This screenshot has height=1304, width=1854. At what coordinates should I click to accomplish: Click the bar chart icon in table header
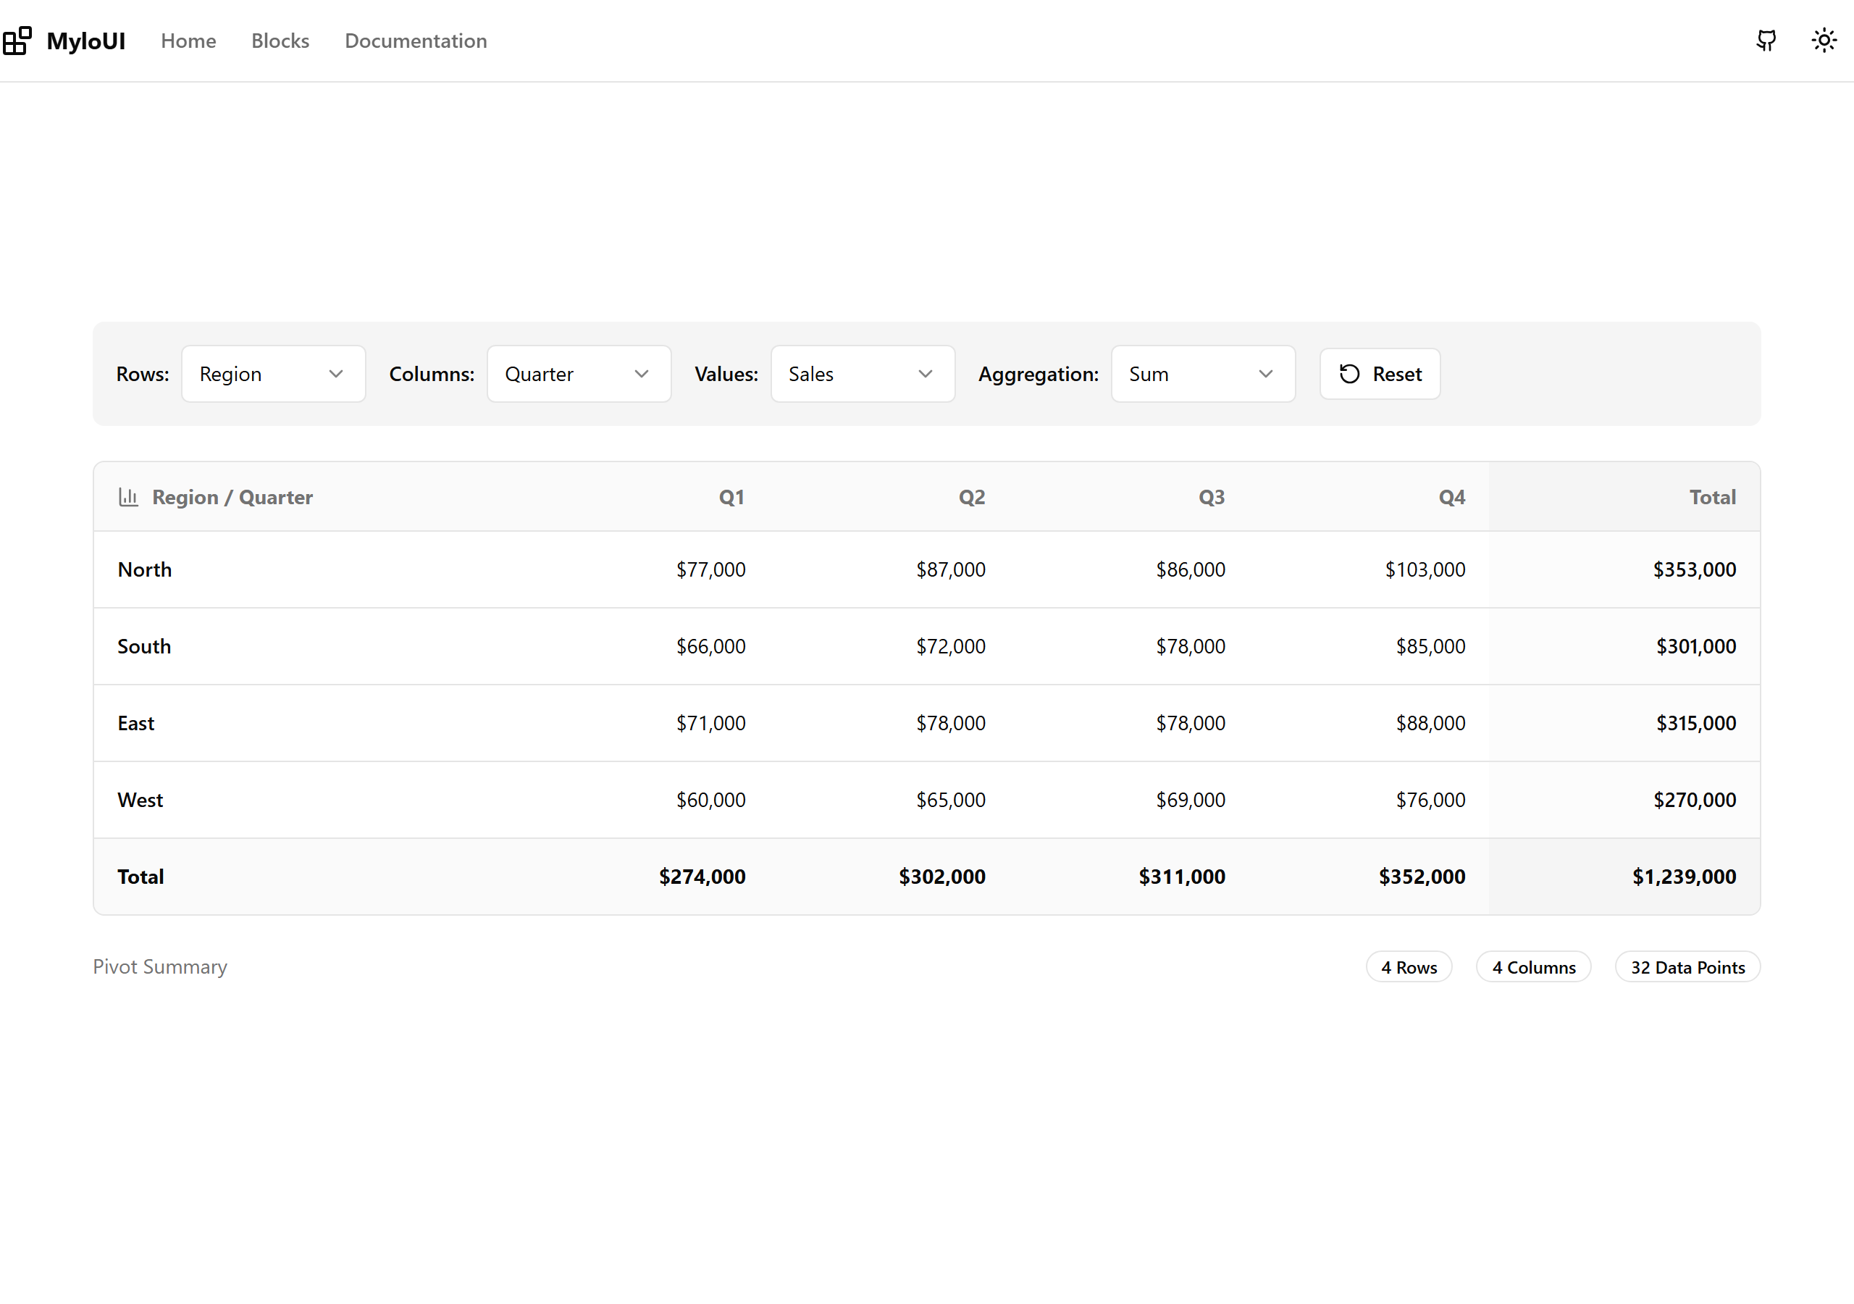(128, 496)
